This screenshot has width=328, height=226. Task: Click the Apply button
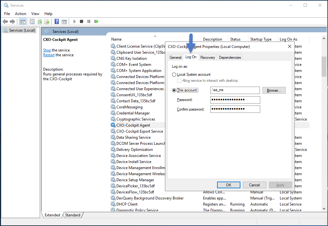[280, 185]
